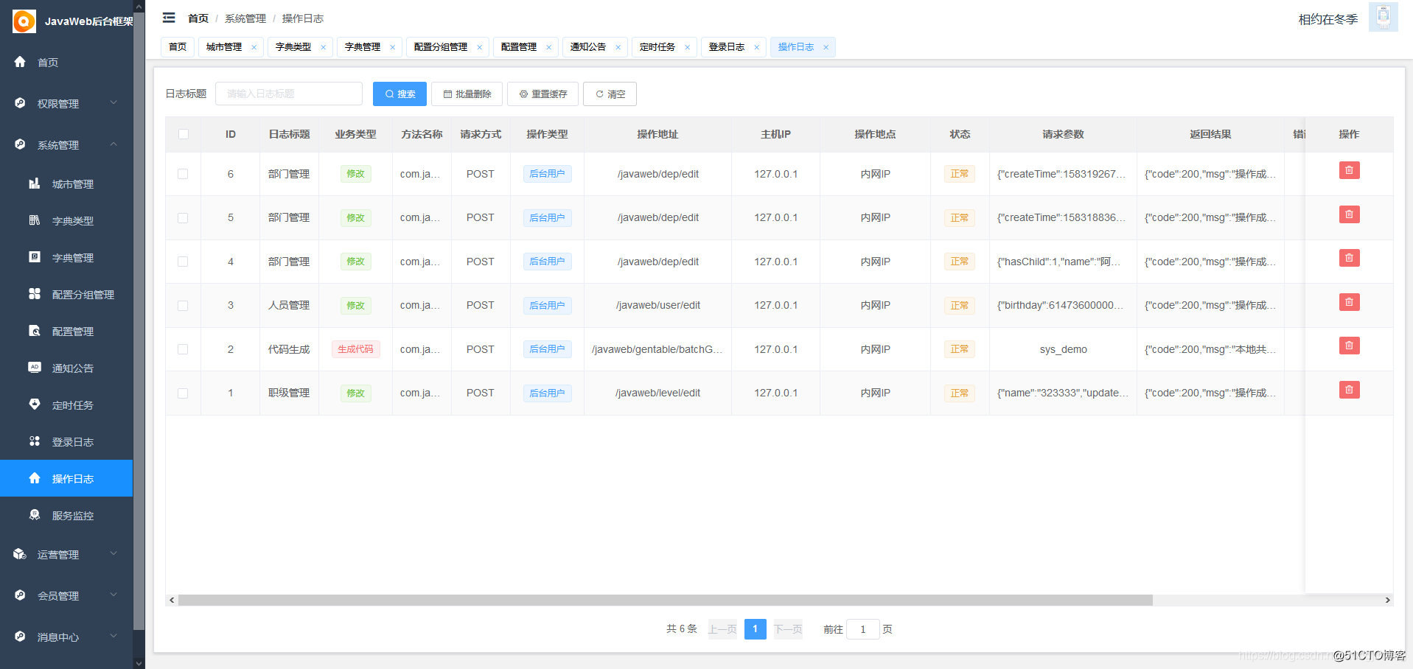Click the 运营管理 sidebar icon
Screen dimensions: 1413x669
point(20,554)
